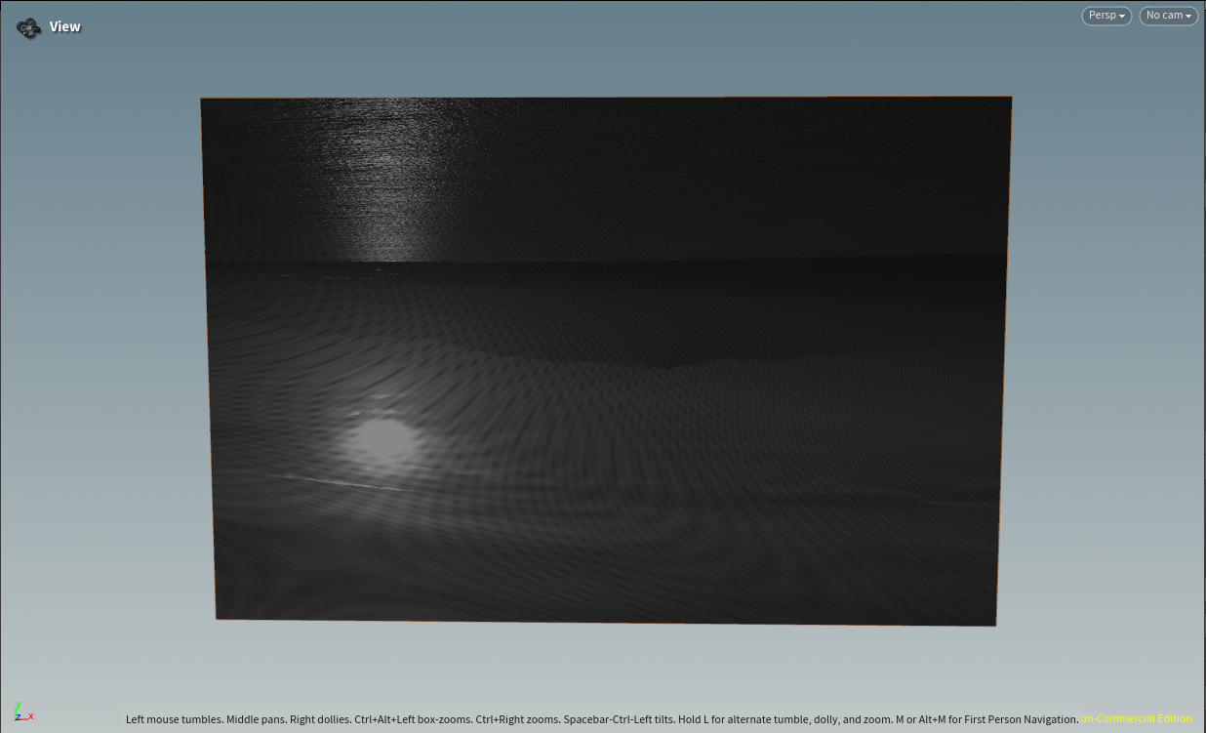Image resolution: width=1206 pixels, height=733 pixels.
Task: Click the View label text
Action: (x=65, y=27)
